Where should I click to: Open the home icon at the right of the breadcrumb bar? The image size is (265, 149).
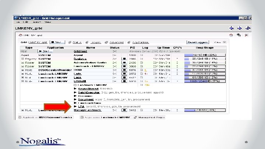pyautogui.click(x=231, y=35)
